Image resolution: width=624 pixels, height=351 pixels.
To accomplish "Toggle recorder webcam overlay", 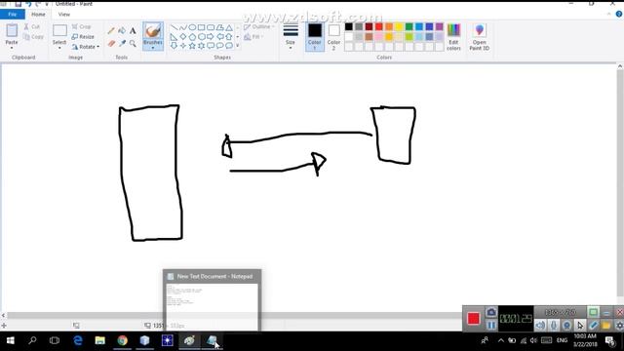I will tap(566, 326).
